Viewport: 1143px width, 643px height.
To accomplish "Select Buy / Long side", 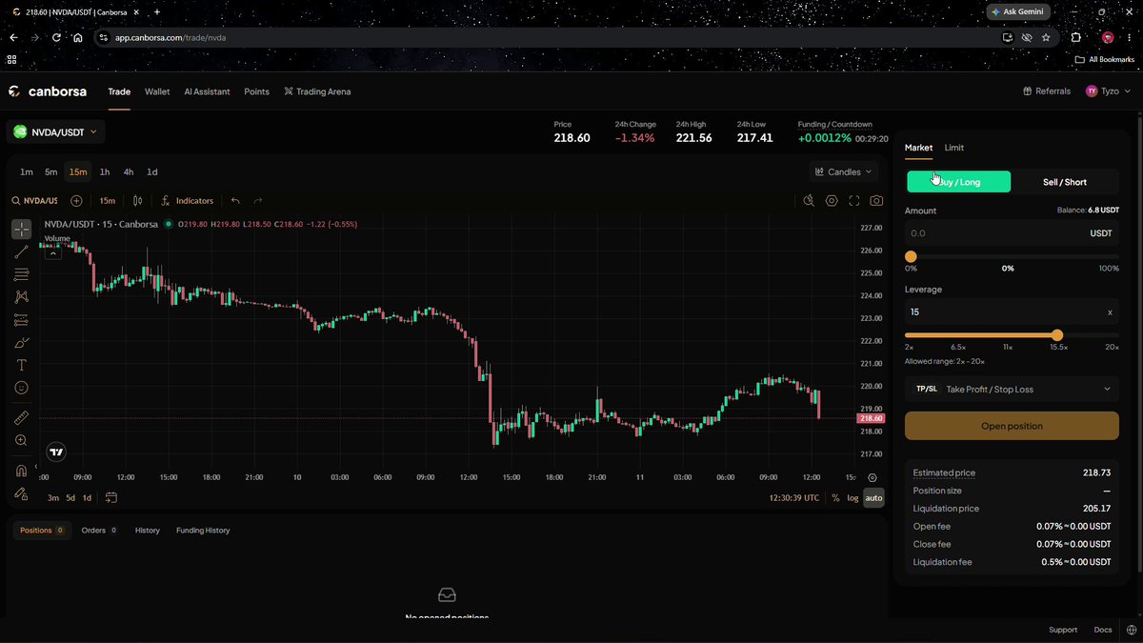I will tap(958, 182).
